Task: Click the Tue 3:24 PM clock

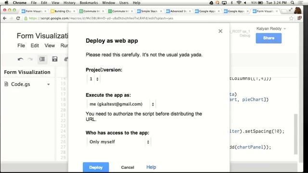Action: click(276, 3)
